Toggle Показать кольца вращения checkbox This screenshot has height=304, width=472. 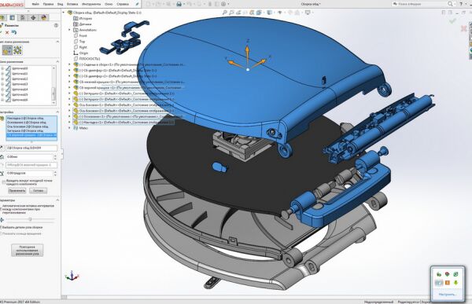1,233
